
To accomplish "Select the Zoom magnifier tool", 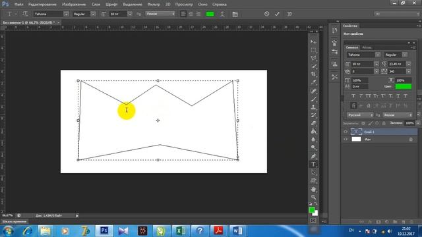I will (313, 197).
